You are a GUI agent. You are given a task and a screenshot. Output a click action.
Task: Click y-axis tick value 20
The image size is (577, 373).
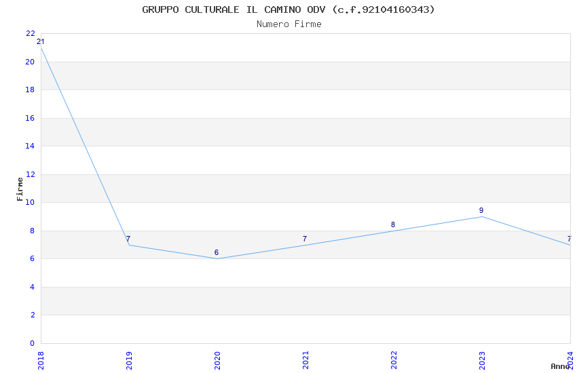(30, 62)
